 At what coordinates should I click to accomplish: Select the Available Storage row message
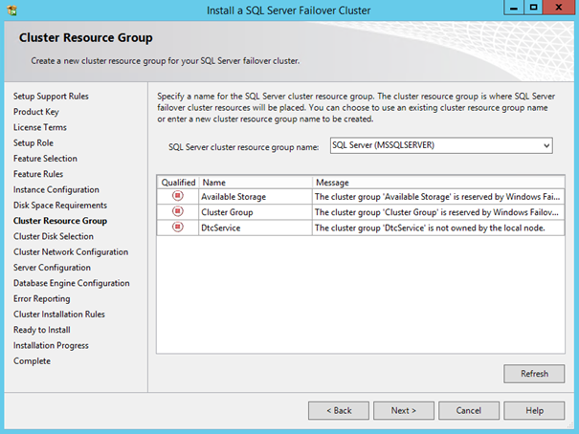(x=436, y=196)
